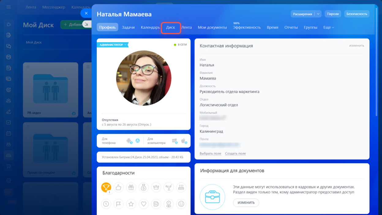The height and width of the screenshot is (215, 382).
Task: Open the Лента profile tab
Action: pos(186,27)
